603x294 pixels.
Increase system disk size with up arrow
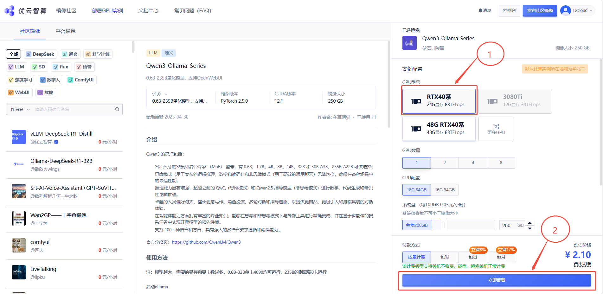[x=529, y=223]
